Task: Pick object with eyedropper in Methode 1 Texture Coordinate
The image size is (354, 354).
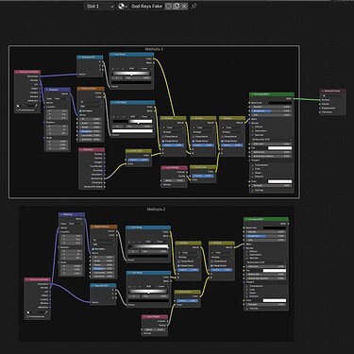Action: coord(37,106)
